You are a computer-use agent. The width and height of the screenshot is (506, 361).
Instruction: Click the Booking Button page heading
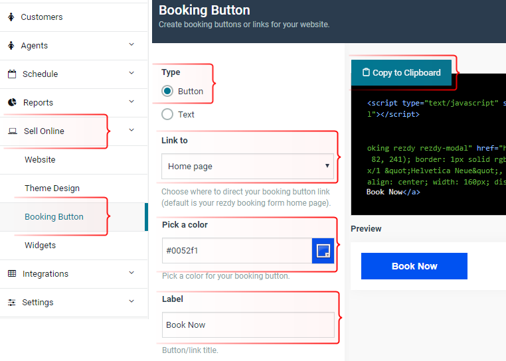(205, 11)
